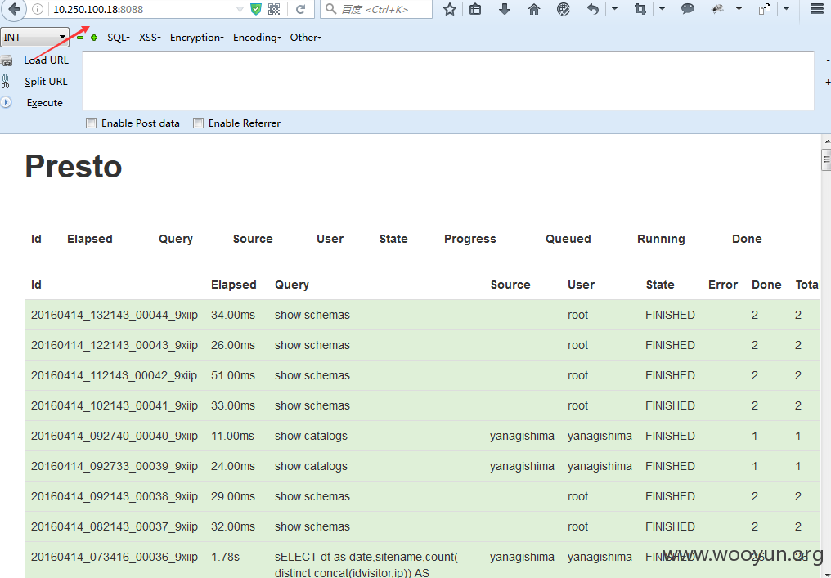Screen dimensions: 831x578
Task: Click the Progress column header
Action: 470,239
